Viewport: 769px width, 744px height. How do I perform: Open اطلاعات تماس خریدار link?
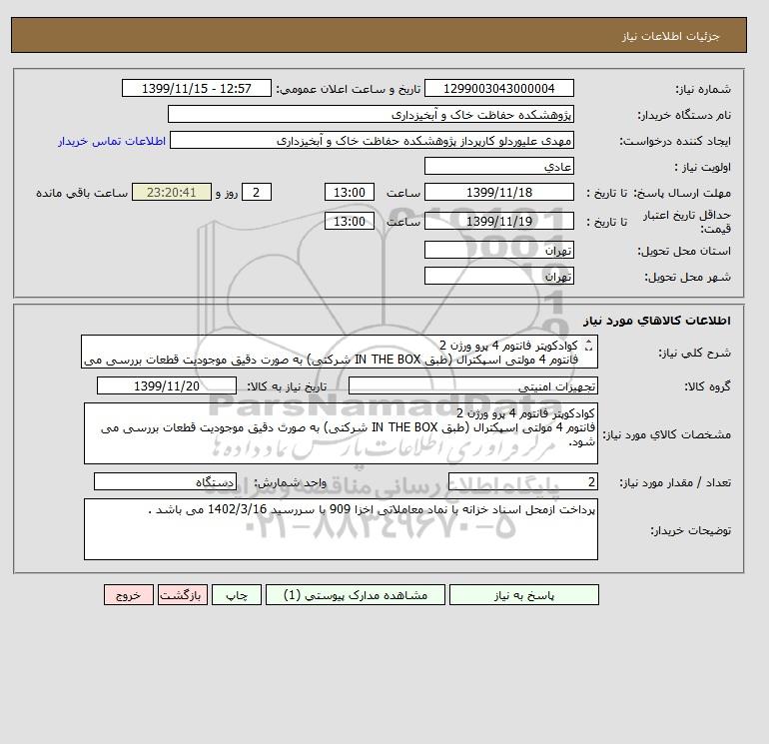112,141
